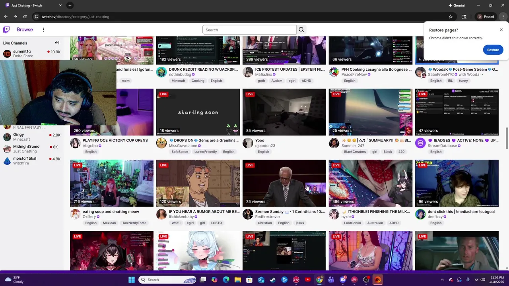Close the Just Chatting tab
The height and width of the screenshot is (286, 509).
[x=60, y=5]
